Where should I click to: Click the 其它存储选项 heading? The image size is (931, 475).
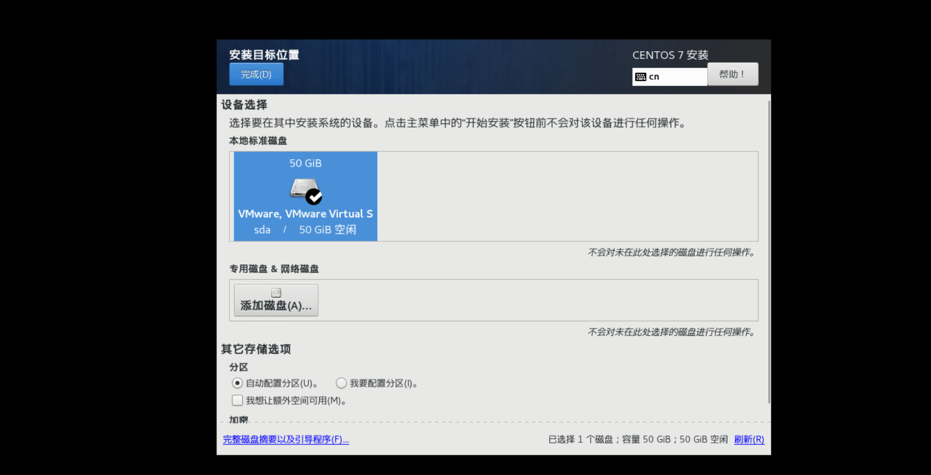pos(256,349)
